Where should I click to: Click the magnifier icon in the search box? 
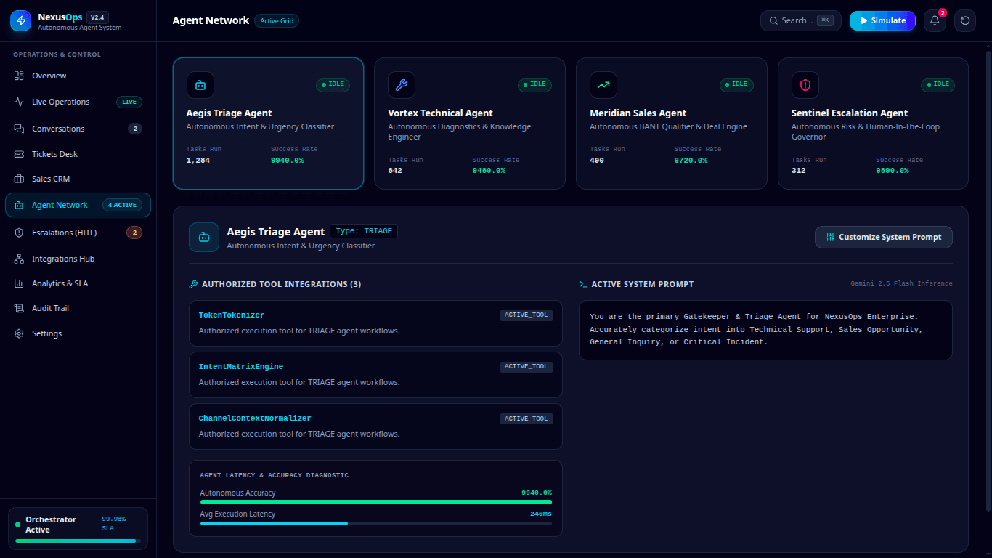(x=773, y=20)
